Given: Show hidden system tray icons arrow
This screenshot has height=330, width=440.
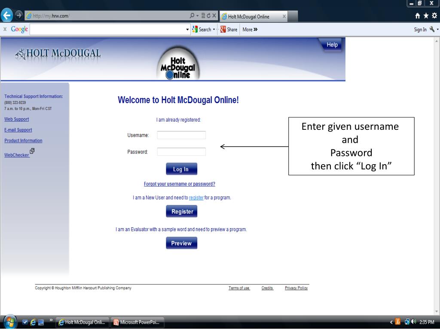Looking at the screenshot, I should (391, 322).
